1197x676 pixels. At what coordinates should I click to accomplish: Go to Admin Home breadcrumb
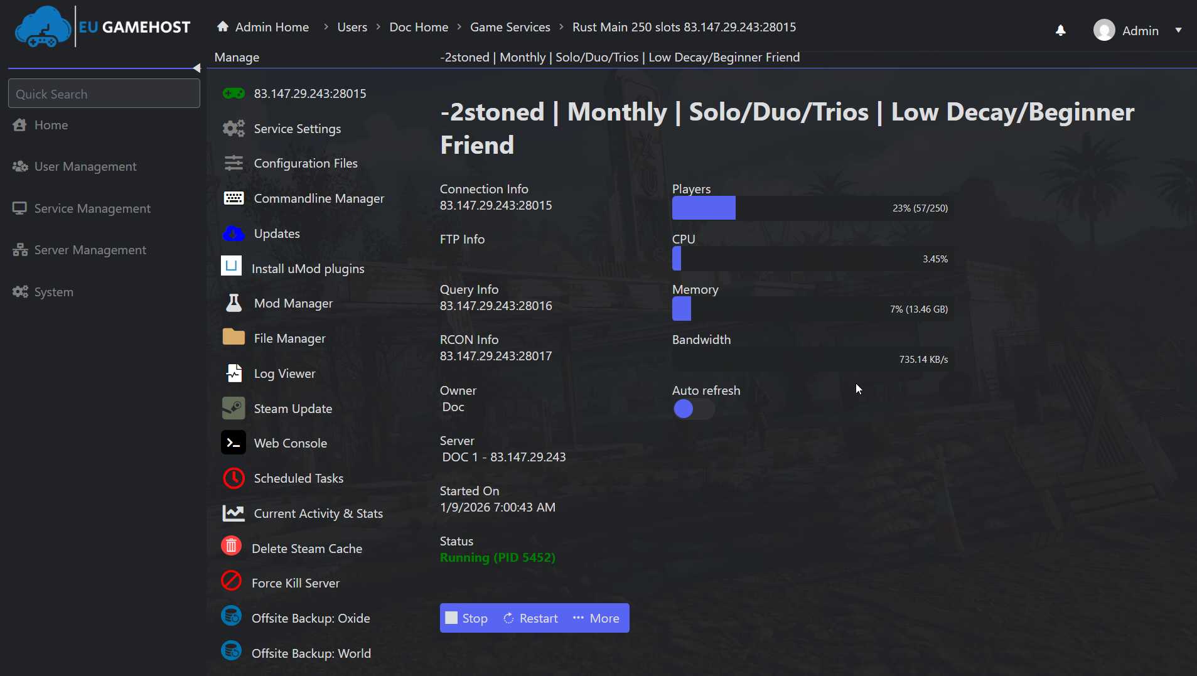click(x=270, y=27)
